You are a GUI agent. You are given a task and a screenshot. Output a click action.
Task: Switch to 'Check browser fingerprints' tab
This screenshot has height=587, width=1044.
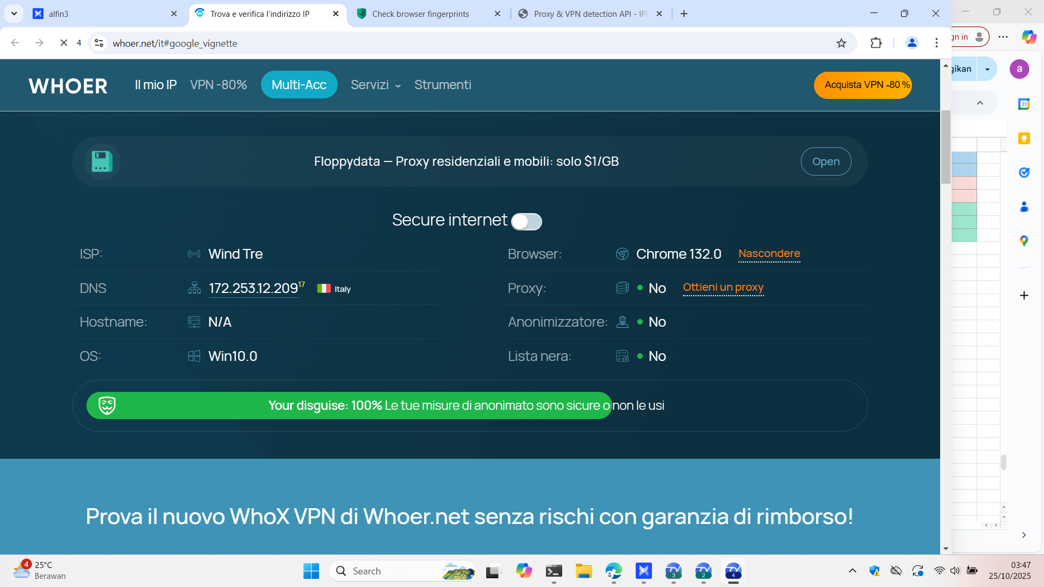coord(429,14)
